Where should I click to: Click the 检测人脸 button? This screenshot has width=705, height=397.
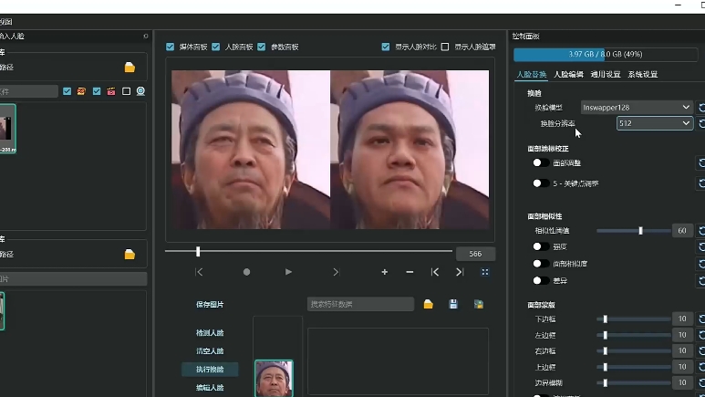(210, 332)
